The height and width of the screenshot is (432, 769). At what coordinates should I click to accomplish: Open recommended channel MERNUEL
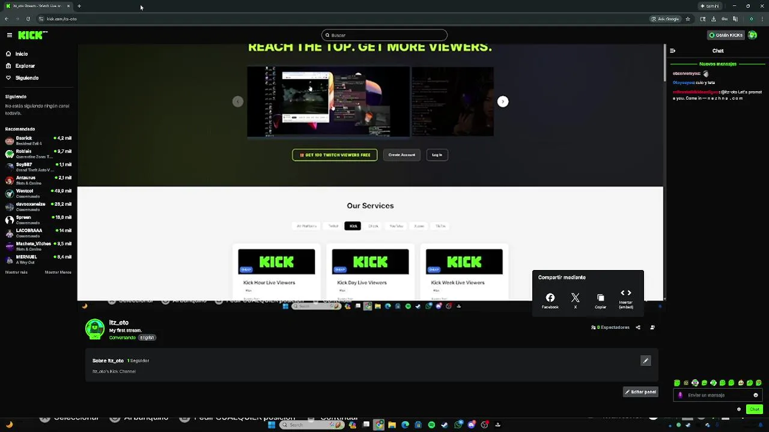tap(38, 259)
